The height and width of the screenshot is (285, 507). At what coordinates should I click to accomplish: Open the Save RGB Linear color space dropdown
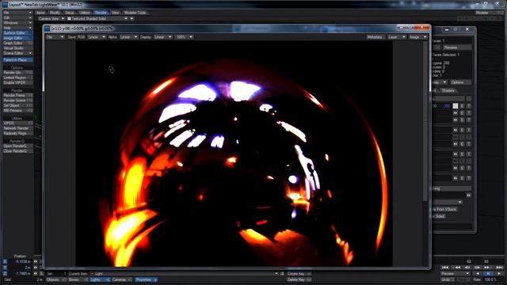tap(97, 37)
